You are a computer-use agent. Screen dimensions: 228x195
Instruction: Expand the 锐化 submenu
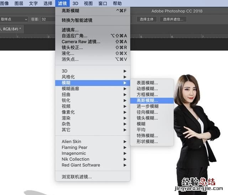tap(93, 100)
